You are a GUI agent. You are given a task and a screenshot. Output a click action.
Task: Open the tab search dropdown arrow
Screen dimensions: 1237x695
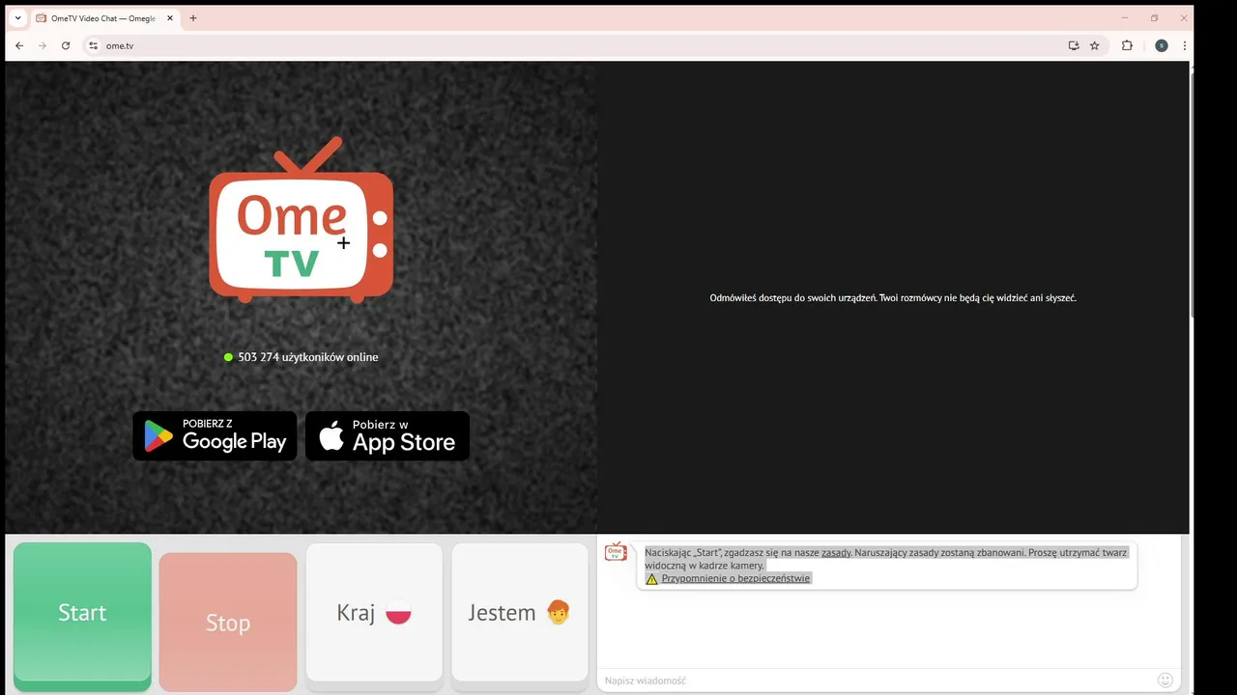17,17
